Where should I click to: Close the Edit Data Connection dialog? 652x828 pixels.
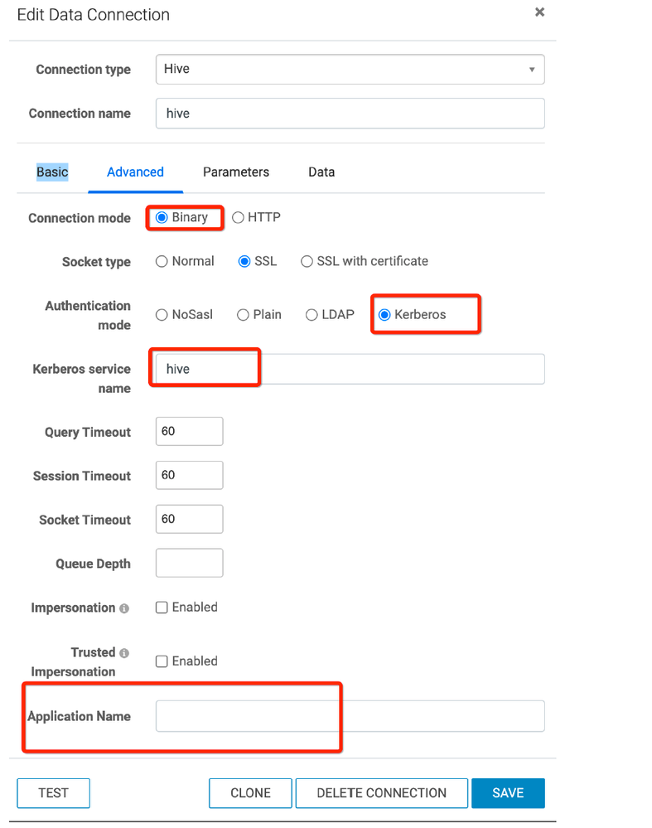tap(539, 12)
